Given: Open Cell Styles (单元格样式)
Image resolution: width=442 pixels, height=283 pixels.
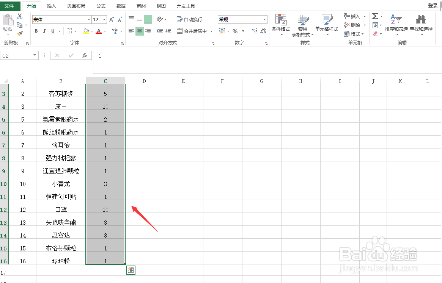Looking at the screenshot, I should pyautogui.click(x=326, y=25).
